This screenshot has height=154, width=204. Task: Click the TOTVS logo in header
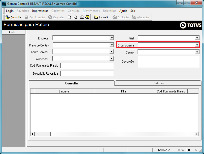click(x=190, y=25)
